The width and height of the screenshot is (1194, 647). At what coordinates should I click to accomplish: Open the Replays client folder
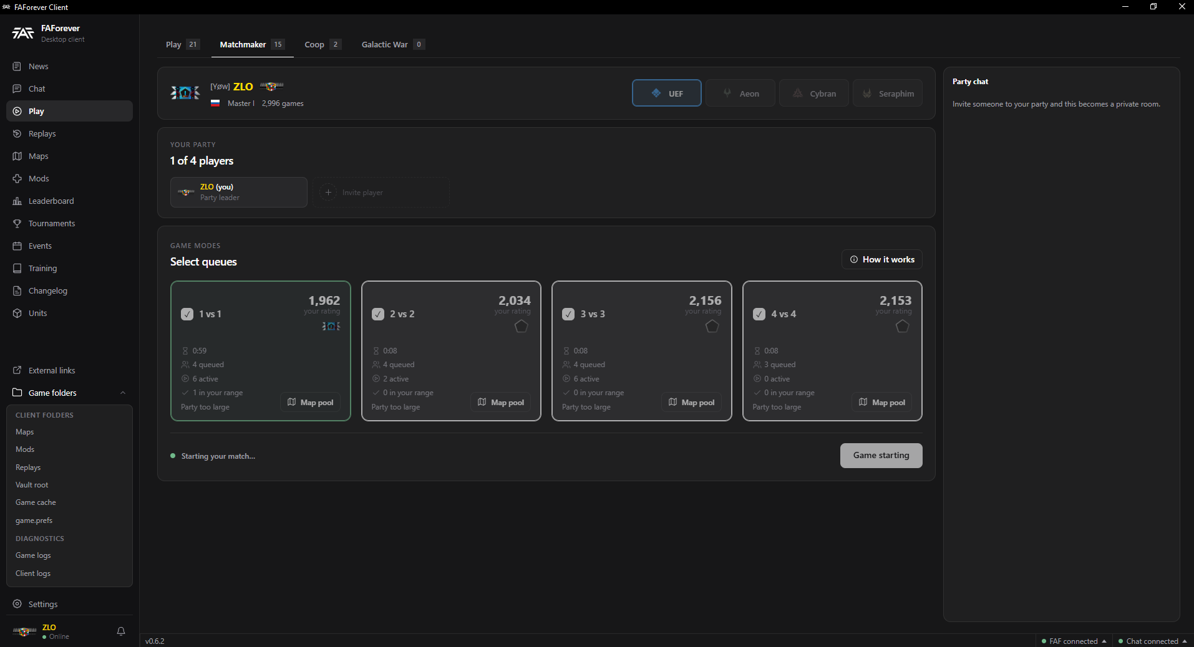point(28,467)
